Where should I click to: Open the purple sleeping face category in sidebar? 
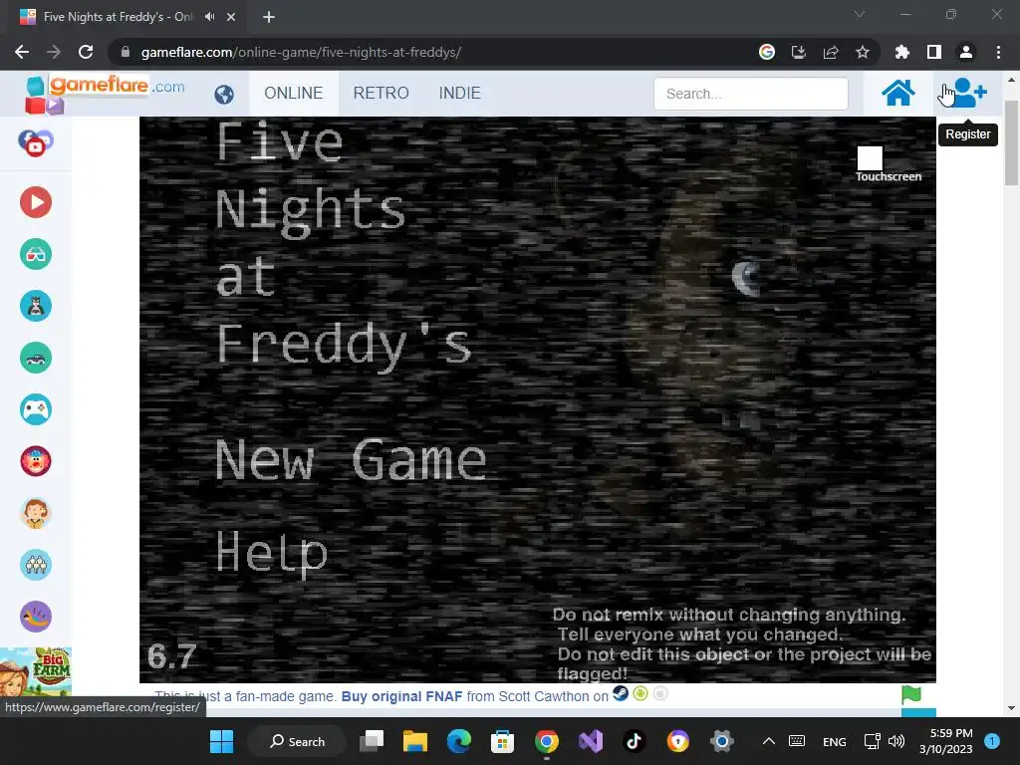[x=36, y=617]
